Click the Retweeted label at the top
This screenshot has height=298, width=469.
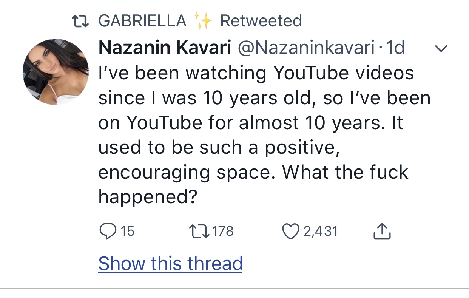pos(261,21)
